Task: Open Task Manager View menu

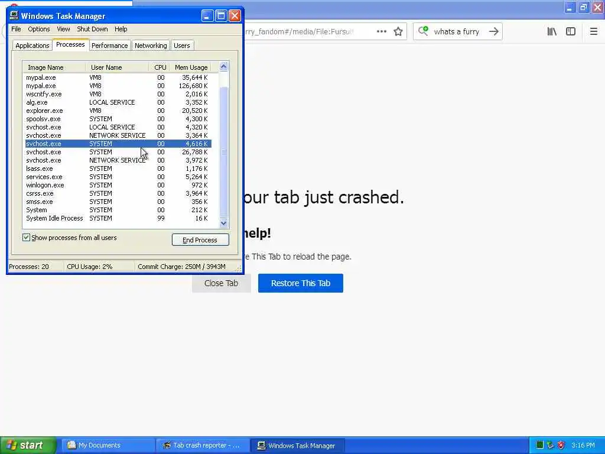Action: pos(63,29)
